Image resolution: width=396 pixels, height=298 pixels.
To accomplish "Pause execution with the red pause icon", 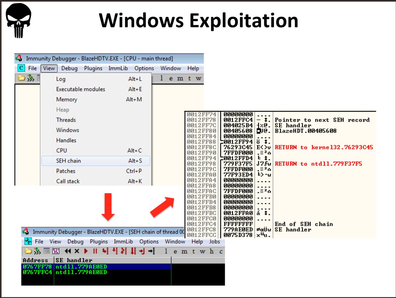I will 95,251.
